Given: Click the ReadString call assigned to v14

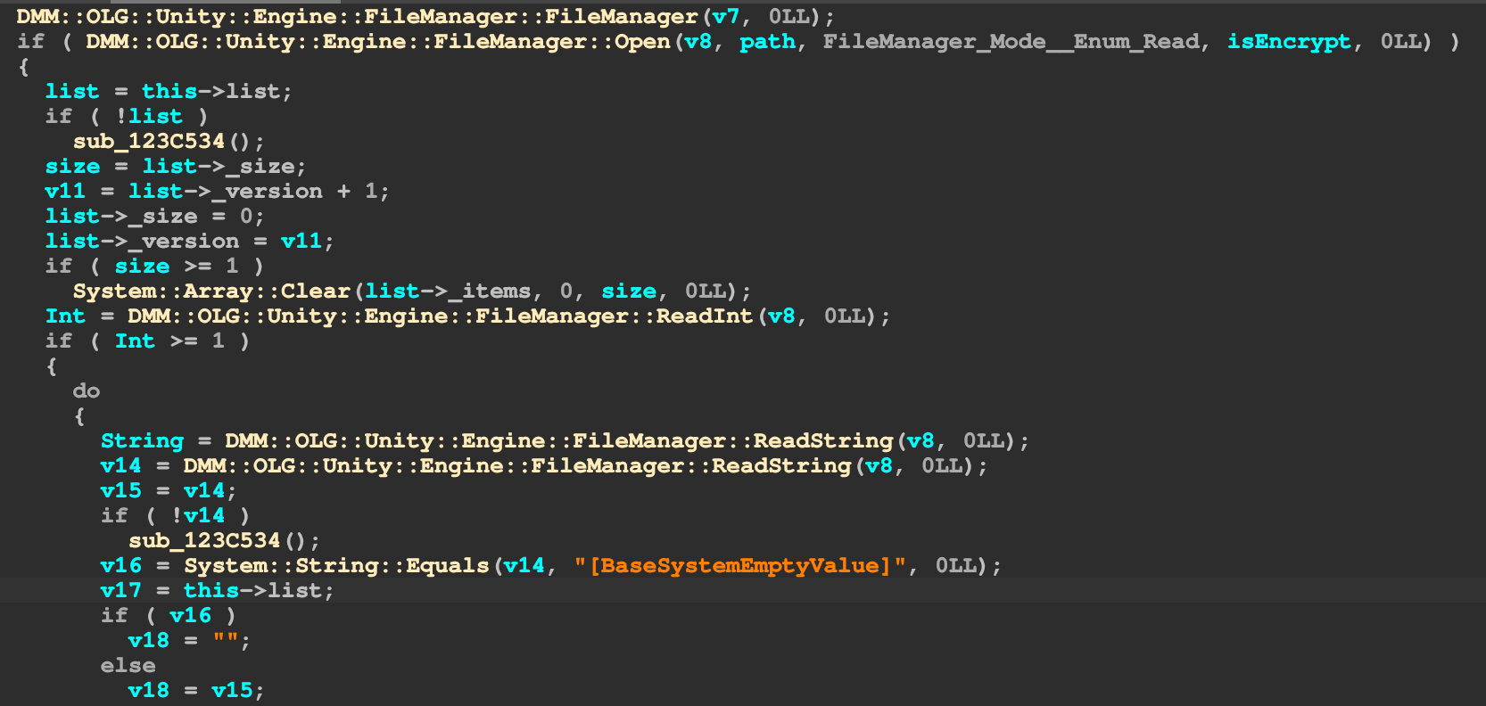Looking at the screenshot, I should point(517,466).
